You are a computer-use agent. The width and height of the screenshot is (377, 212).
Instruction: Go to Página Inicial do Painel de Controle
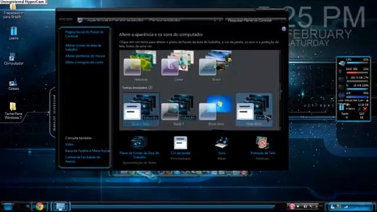84,34
